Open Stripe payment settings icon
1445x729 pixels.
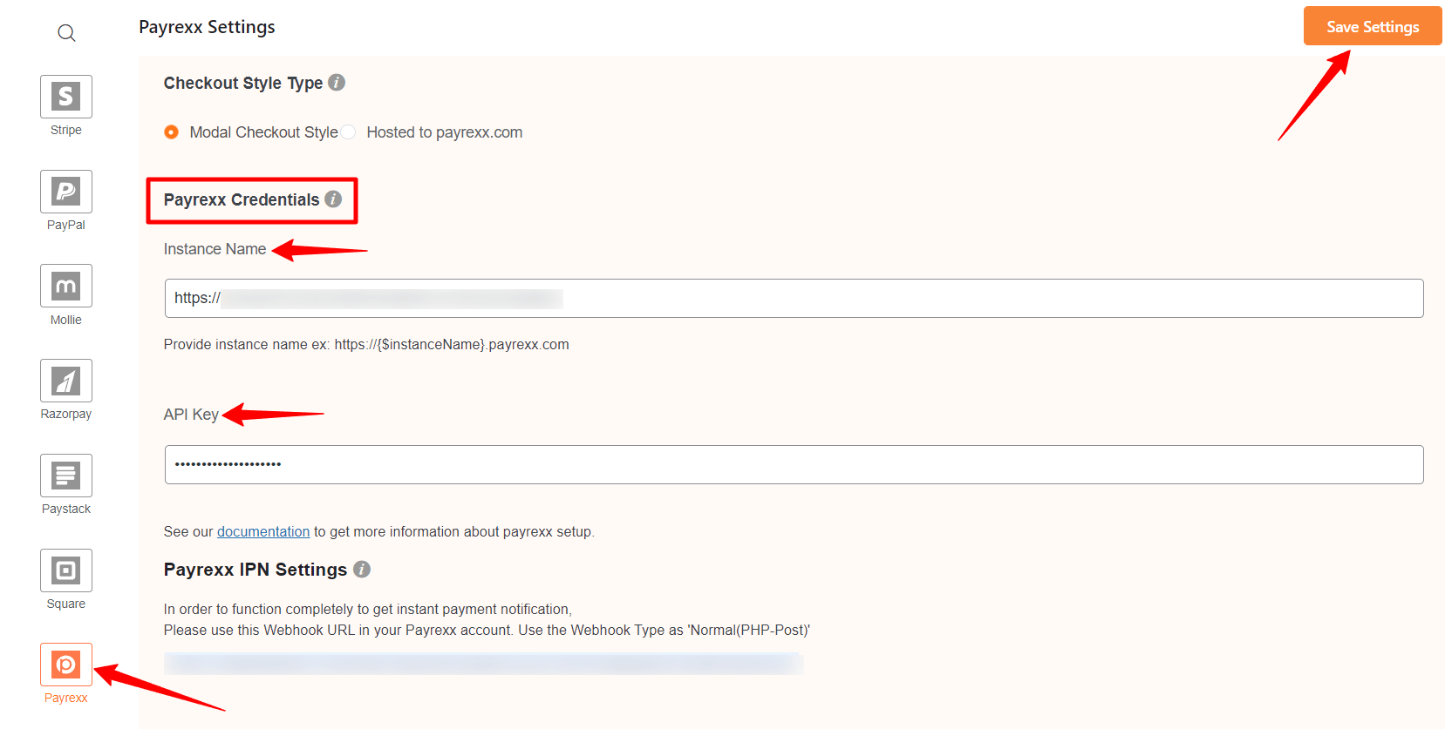[66, 96]
